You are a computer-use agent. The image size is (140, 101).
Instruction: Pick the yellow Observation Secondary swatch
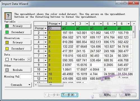7,49
